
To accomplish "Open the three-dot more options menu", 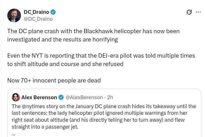I will tap(198, 12).
